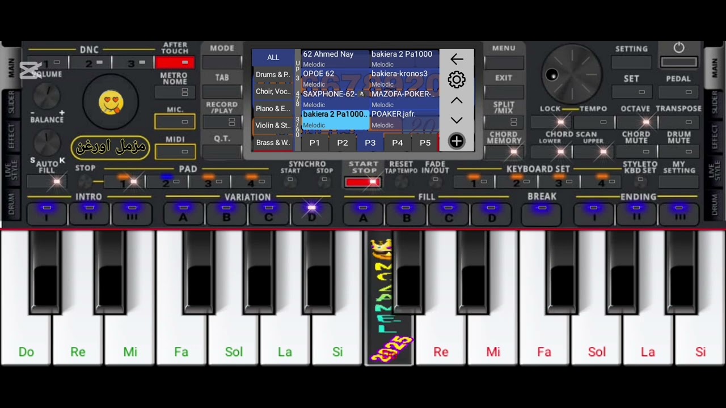Select Ending III button

pyautogui.click(x=679, y=213)
